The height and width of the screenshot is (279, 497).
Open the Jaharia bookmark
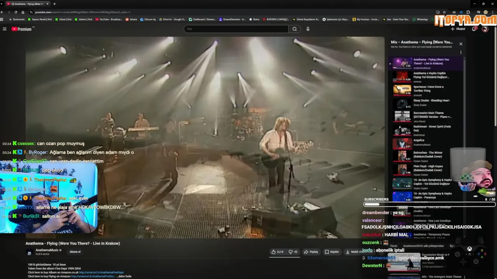132,19
